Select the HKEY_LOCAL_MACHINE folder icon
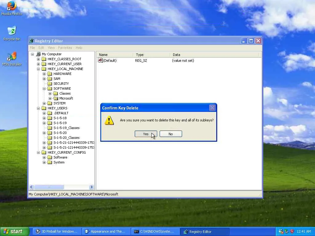 click(x=44, y=69)
